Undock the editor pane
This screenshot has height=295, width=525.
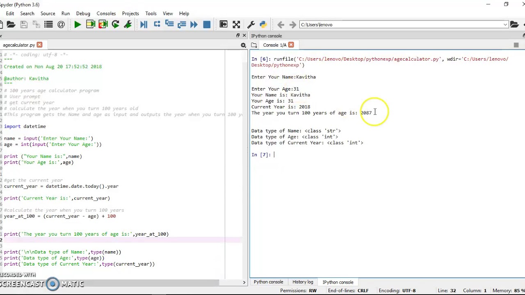tap(238, 36)
